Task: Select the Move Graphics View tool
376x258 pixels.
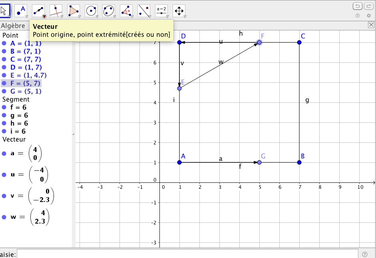Action: tap(179, 11)
